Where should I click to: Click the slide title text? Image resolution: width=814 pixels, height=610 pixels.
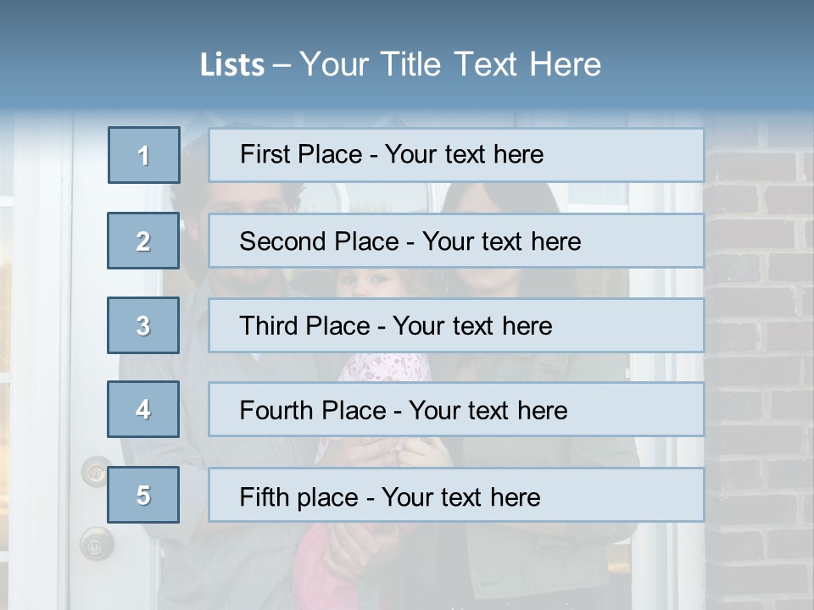[400, 64]
